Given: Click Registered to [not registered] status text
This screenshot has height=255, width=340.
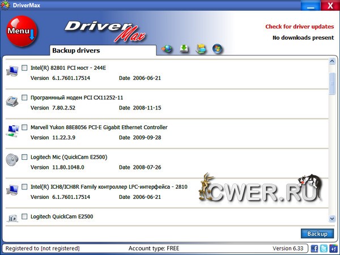Looking at the screenshot, I should [42, 248].
